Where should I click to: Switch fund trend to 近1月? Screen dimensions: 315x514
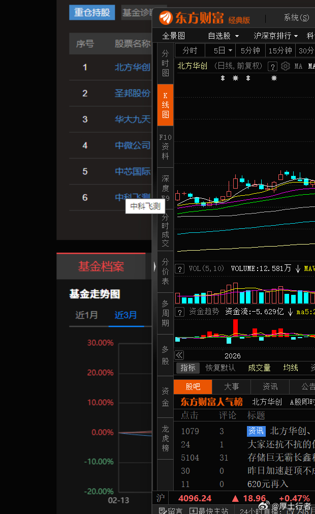point(86,315)
